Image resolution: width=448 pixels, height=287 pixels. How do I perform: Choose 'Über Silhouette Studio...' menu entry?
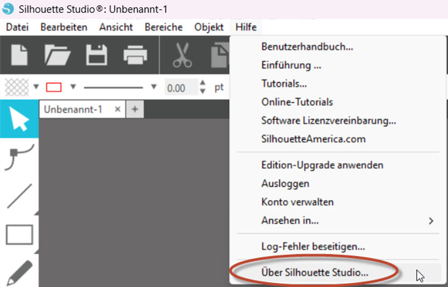[x=315, y=272]
